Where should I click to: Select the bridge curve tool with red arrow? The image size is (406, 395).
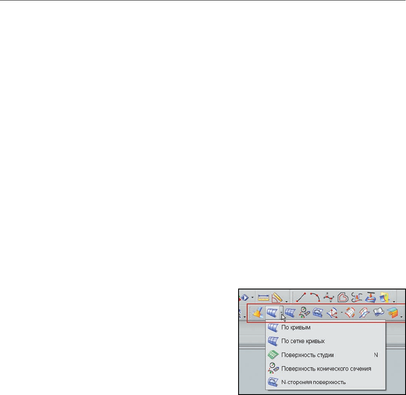click(356, 297)
